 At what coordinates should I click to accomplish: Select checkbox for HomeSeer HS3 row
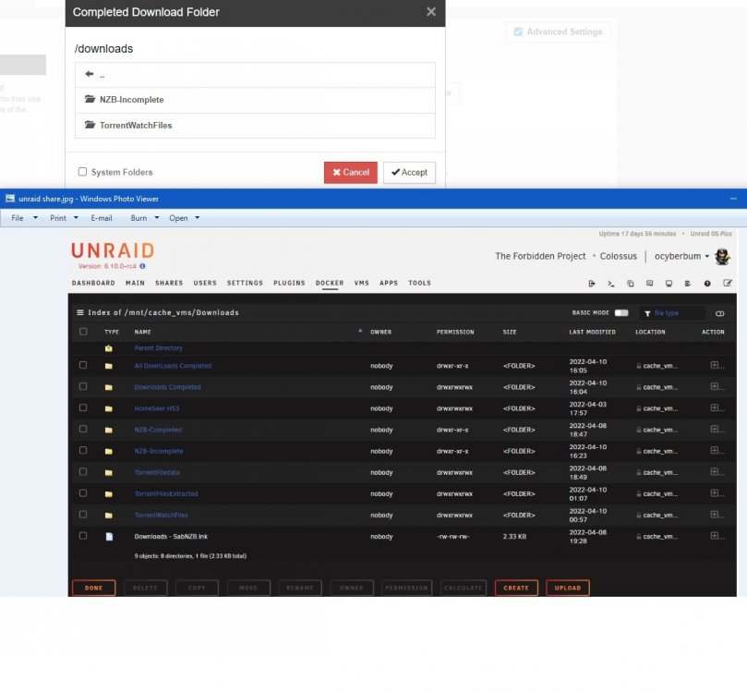(x=83, y=408)
